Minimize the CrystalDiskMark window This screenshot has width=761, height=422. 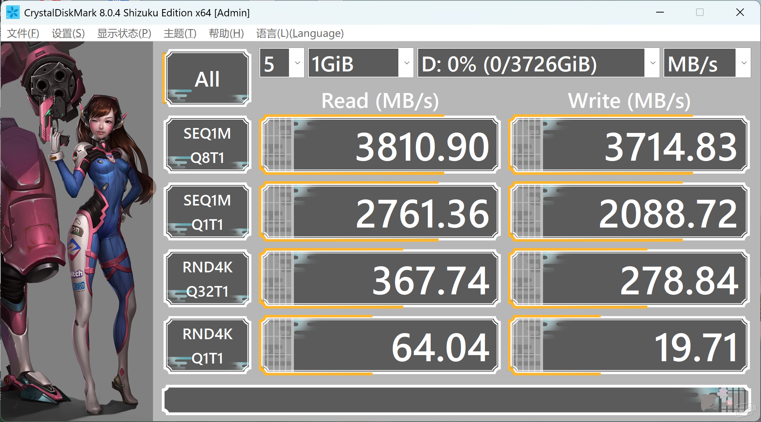[x=660, y=13]
